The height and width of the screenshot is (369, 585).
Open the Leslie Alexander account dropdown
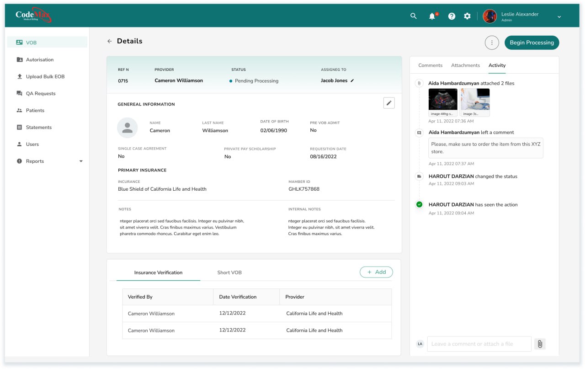point(559,16)
